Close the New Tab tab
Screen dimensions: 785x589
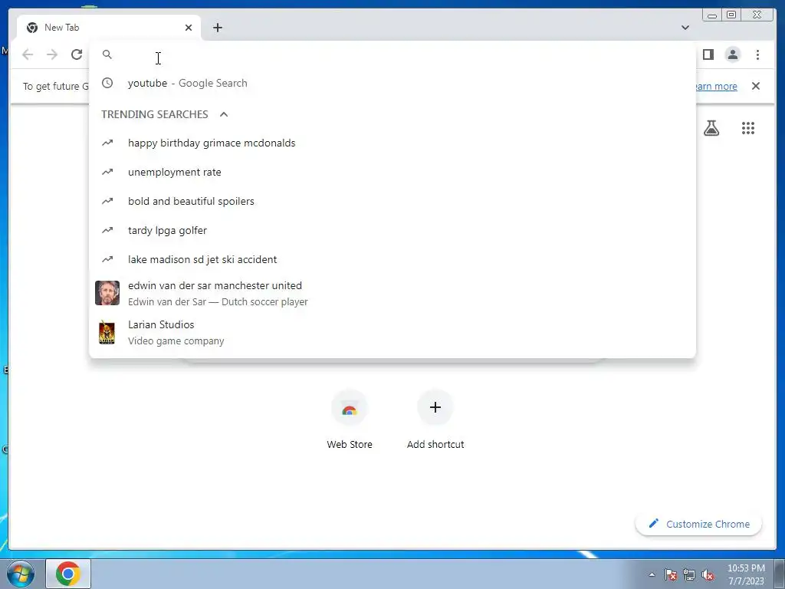coord(189,28)
